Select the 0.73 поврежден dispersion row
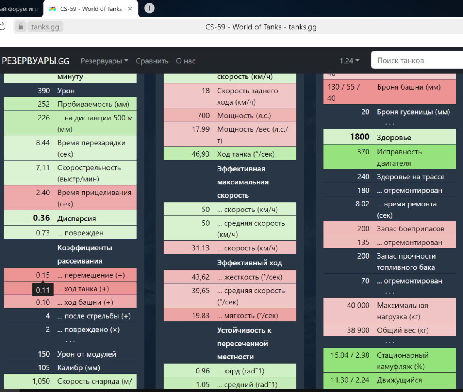 point(70,233)
